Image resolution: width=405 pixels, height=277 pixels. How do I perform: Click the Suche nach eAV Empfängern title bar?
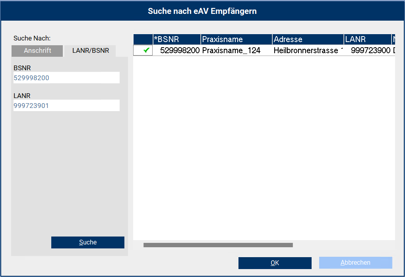coord(202,11)
